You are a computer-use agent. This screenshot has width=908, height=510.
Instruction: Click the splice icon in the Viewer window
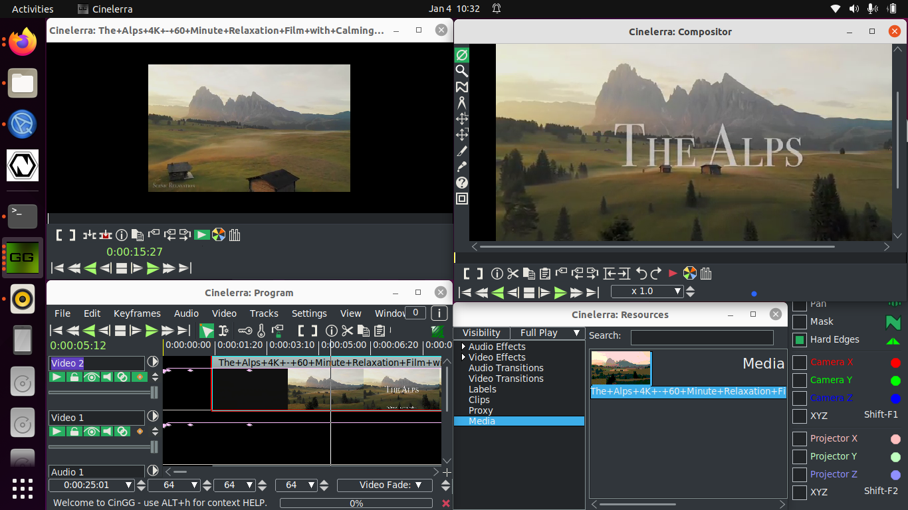(89, 234)
